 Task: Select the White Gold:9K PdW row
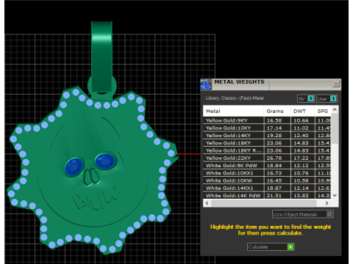[x=267, y=166]
